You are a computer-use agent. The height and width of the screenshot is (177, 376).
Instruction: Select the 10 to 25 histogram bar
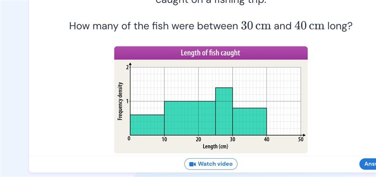pyautogui.click(x=190, y=118)
